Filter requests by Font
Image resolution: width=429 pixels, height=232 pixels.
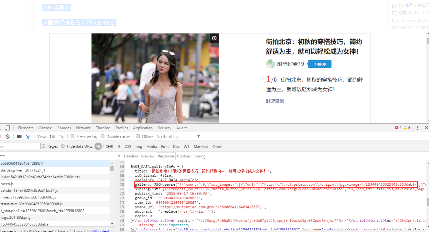(x=165, y=146)
